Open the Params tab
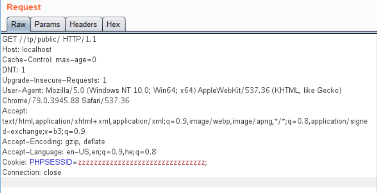The image size is (377, 193). pyautogui.click(x=47, y=24)
